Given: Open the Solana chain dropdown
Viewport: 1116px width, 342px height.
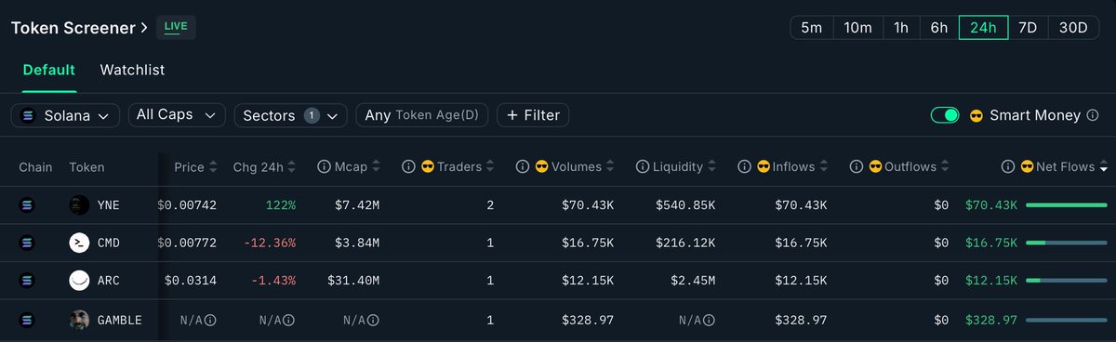Looking at the screenshot, I should pyautogui.click(x=65, y=115).
